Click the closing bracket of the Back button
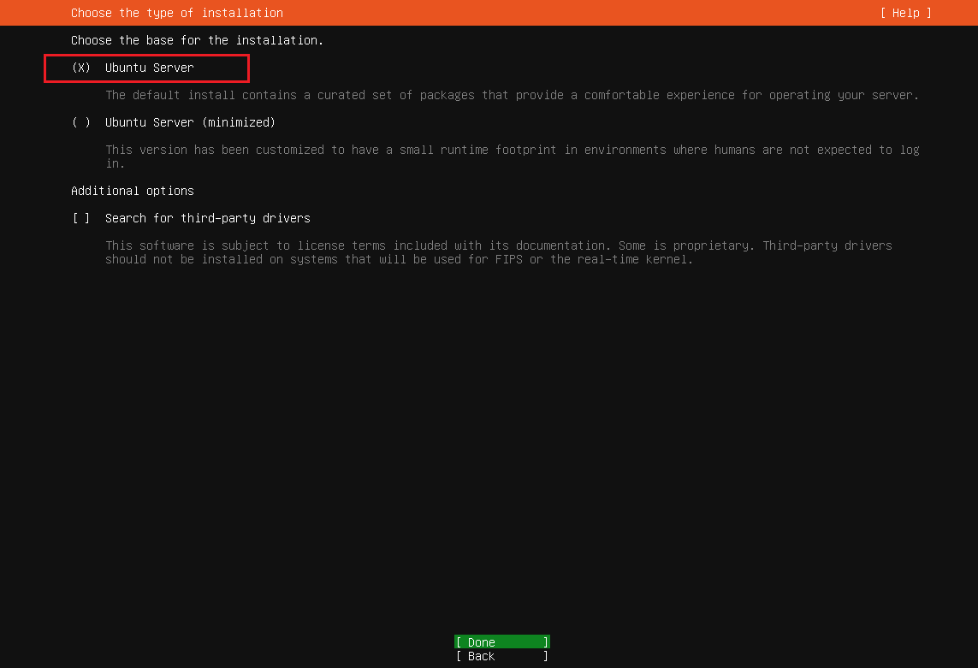978x668 pixels. pyautogui.click(x=546, y=656)
